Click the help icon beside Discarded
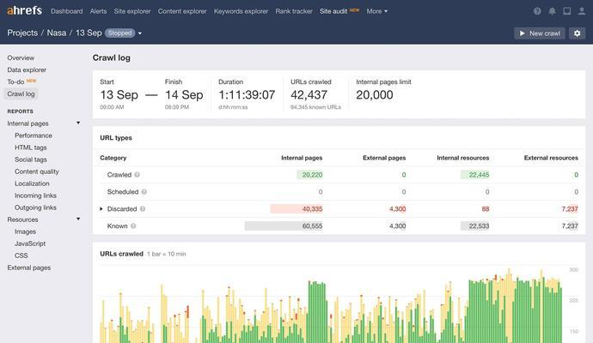The image size is (593, 343). coord(143,209)
